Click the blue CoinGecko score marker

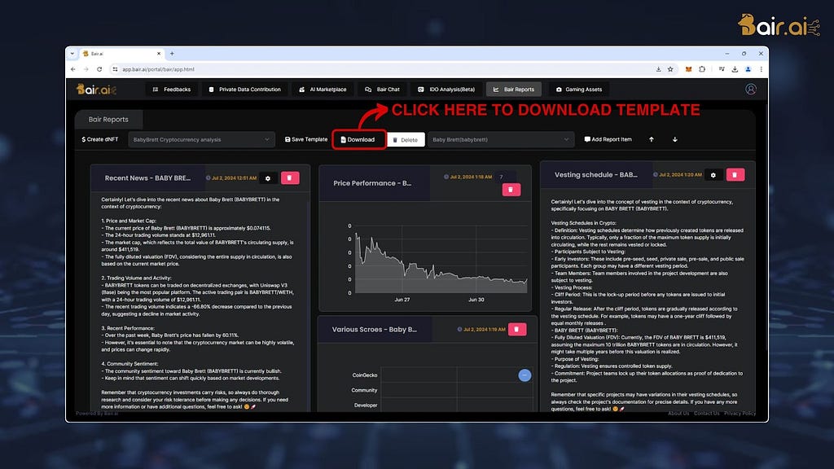click(x=525, y=375)
